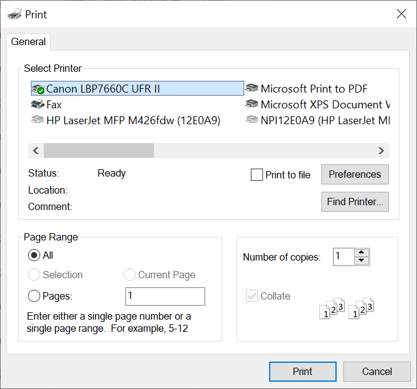417x389 pixels.
Task: Enable the Print to file checkbox
Action: [x=257, y=175]
